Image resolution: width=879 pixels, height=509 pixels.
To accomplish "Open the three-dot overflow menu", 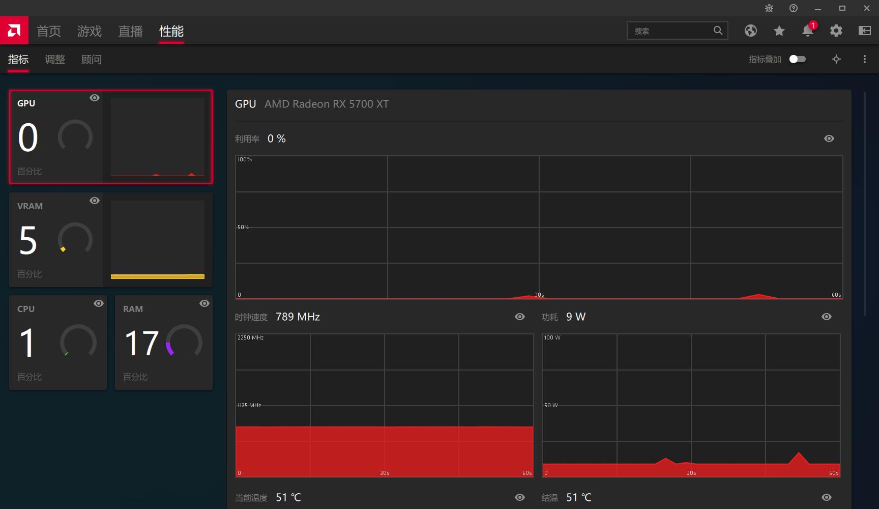I will click(864, 59).
